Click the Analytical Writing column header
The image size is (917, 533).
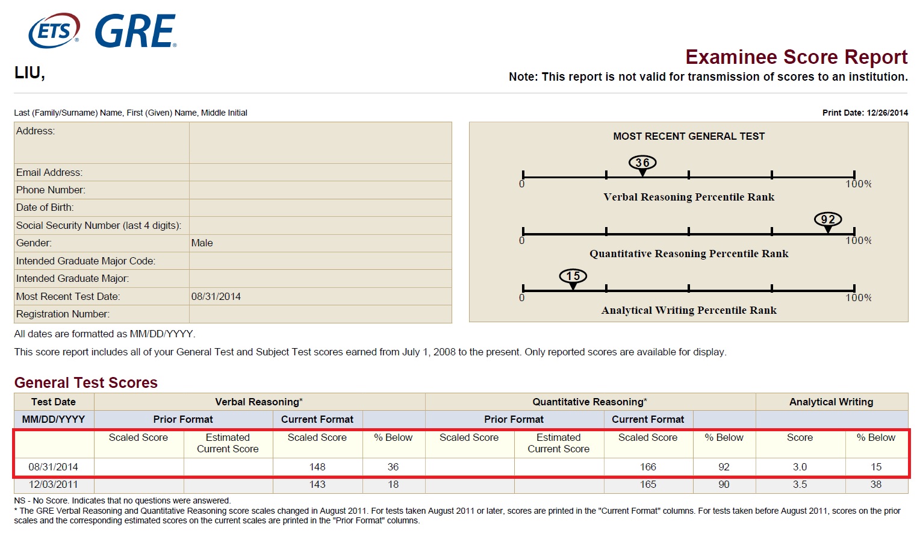[831, 402]
